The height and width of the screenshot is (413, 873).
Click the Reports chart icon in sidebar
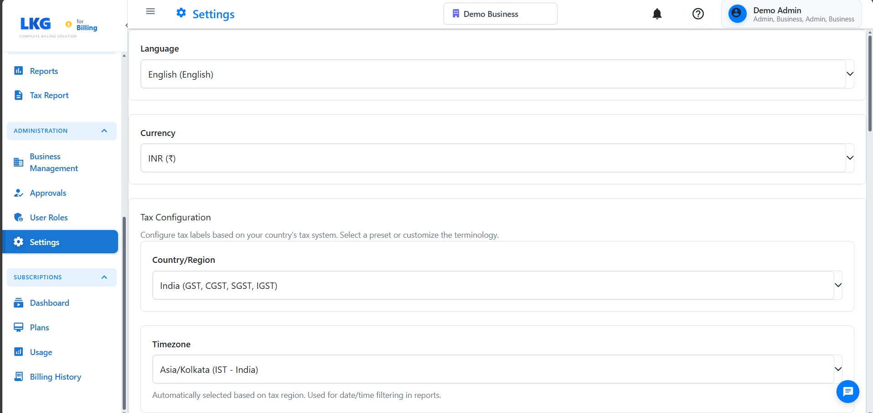coord(19,71)
